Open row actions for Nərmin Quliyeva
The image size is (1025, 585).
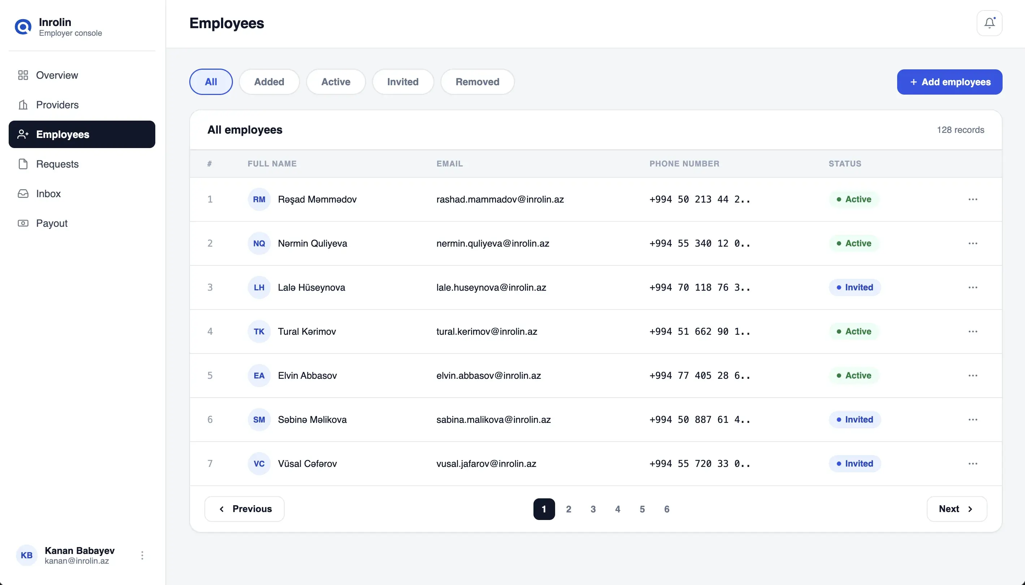973,243
